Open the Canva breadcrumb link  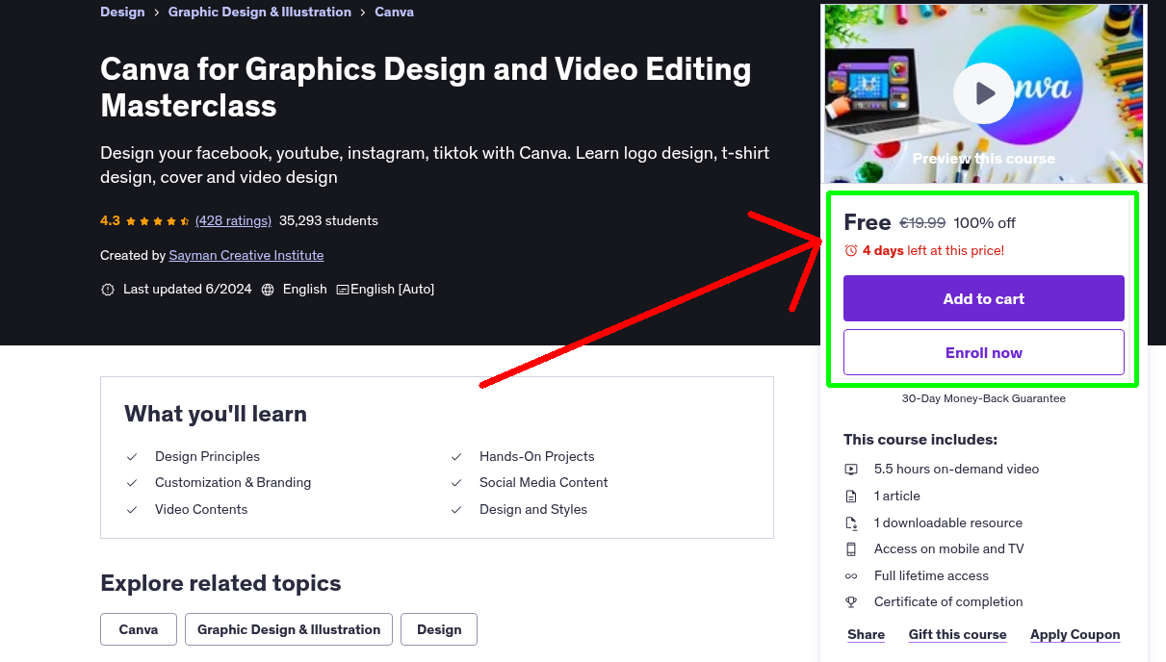point(394,12)
